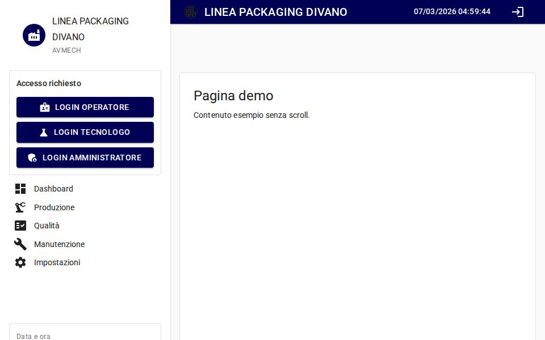Viewport: 545px width, 340px height.
Task: Click the wrench icon for Manutenzione
Action: pyautogui.click(x=20, y=244)
